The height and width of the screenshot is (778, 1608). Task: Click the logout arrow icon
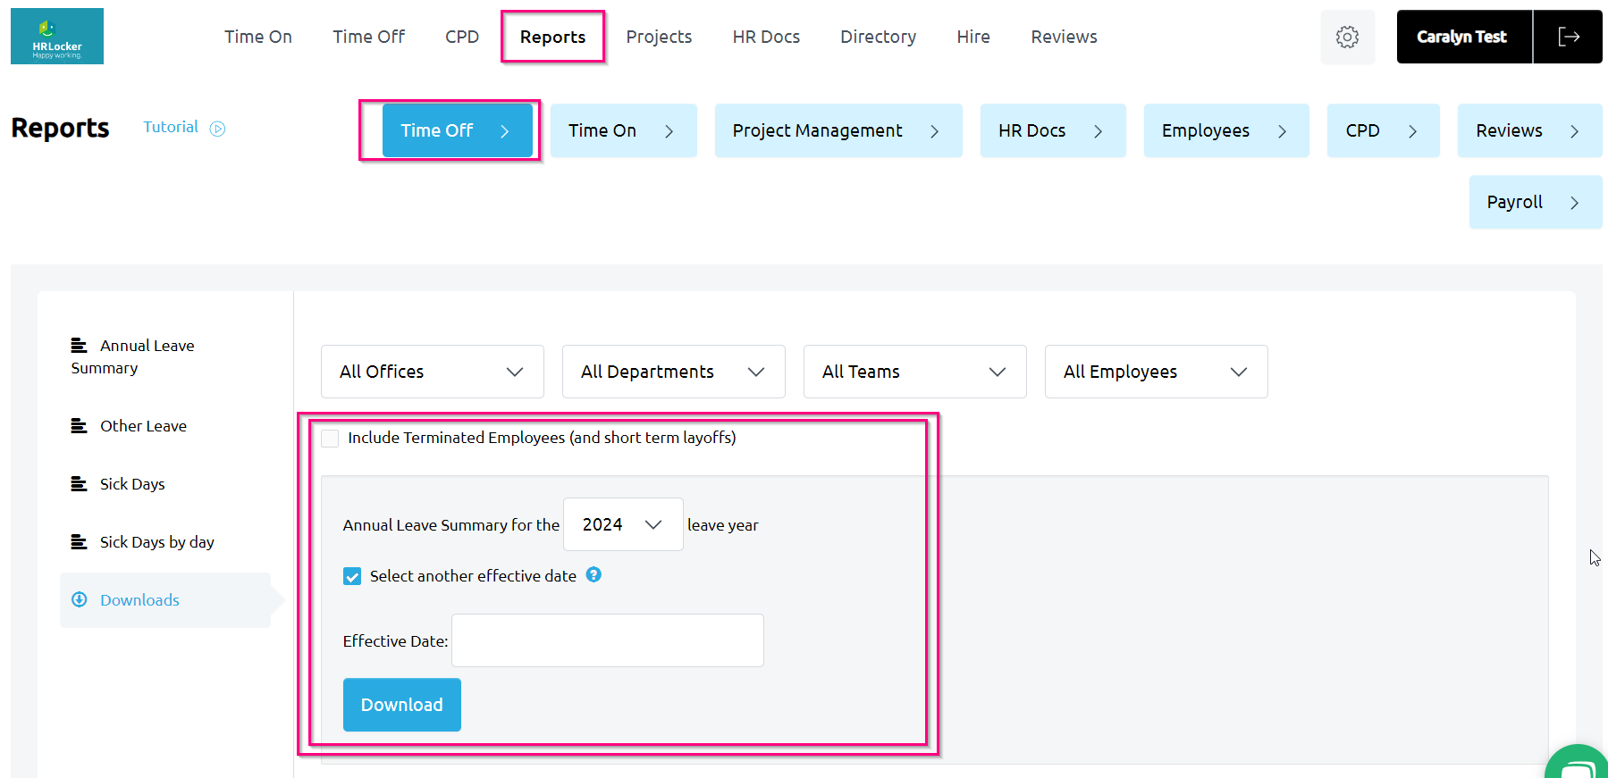click(1568, 37)
